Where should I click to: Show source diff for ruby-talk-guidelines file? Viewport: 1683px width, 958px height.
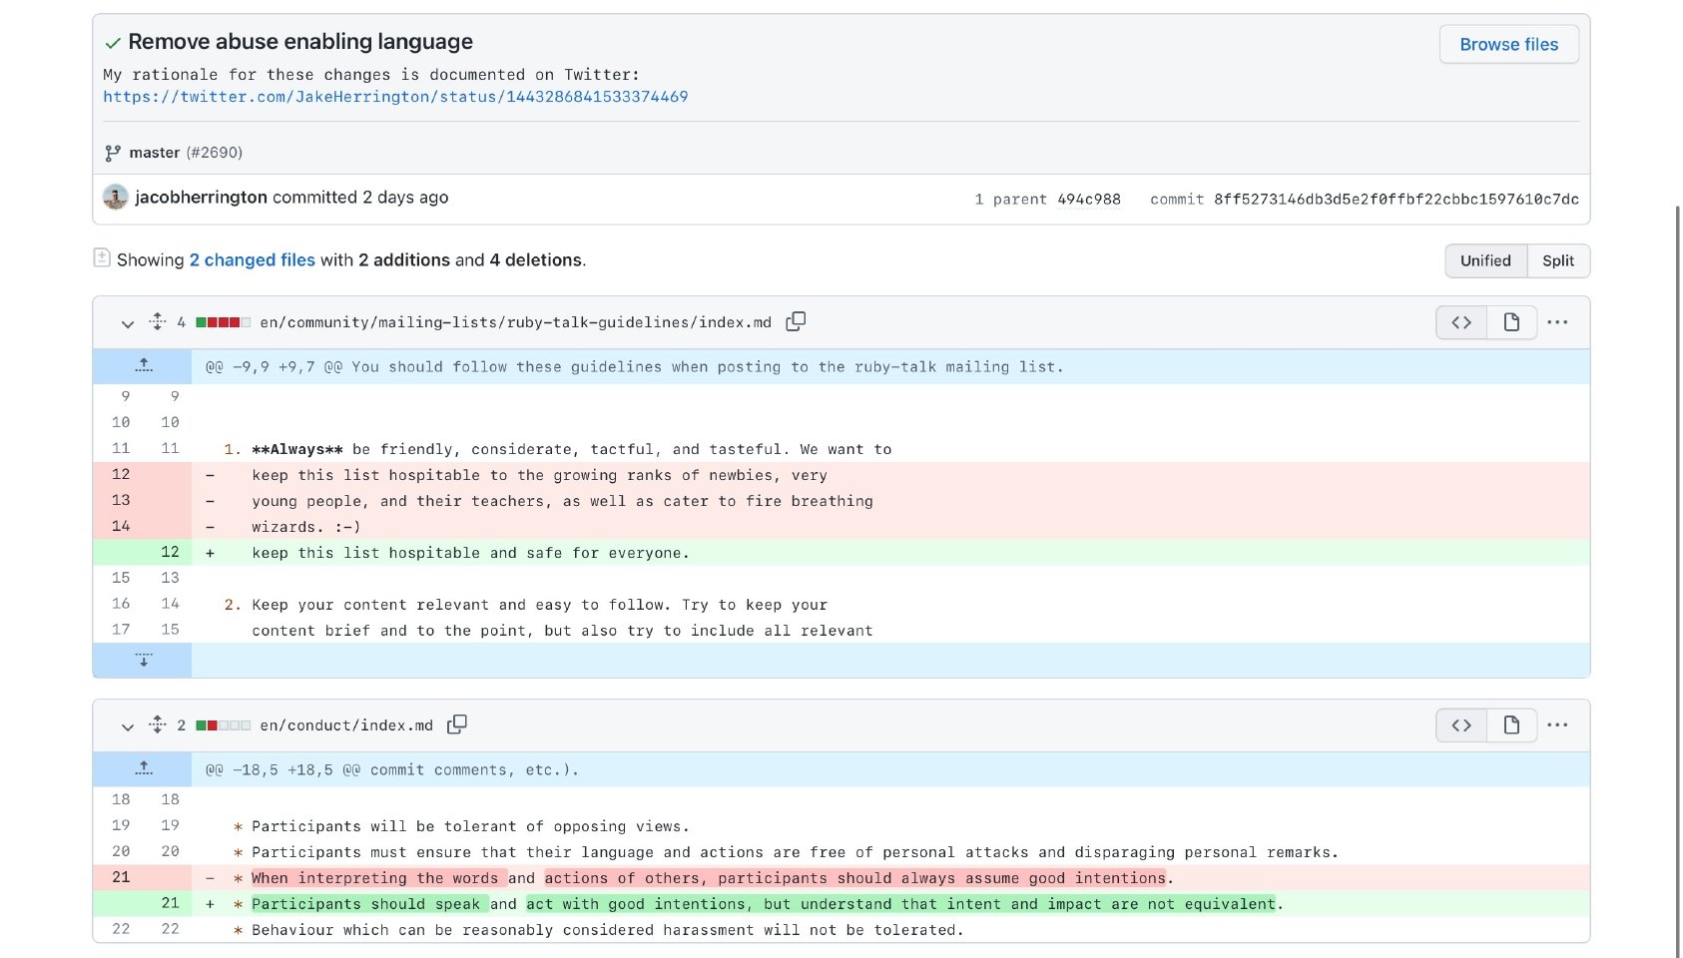coord(1461,322)
